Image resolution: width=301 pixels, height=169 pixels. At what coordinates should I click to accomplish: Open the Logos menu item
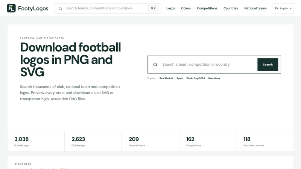point(170,8)
